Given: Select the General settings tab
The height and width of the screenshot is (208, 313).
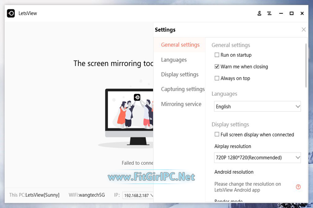Looking at the screenshot, I should click(180, 45).
